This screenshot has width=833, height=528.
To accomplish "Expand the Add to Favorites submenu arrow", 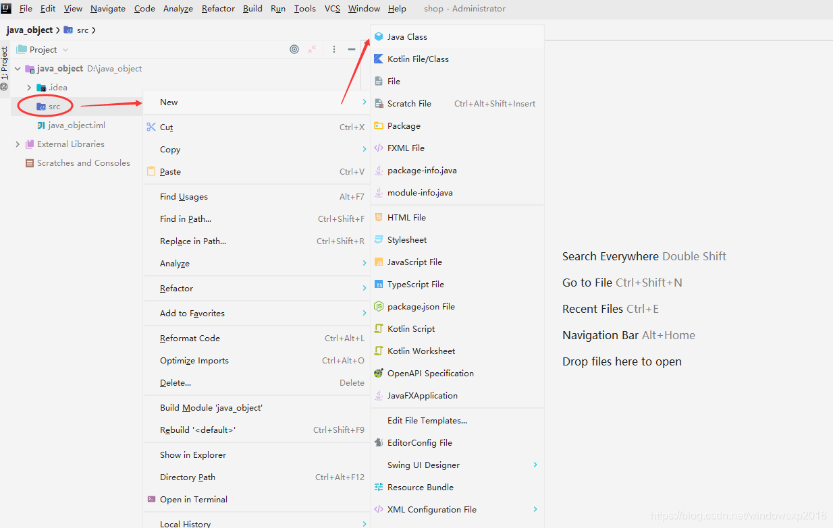I will point(365,313).
